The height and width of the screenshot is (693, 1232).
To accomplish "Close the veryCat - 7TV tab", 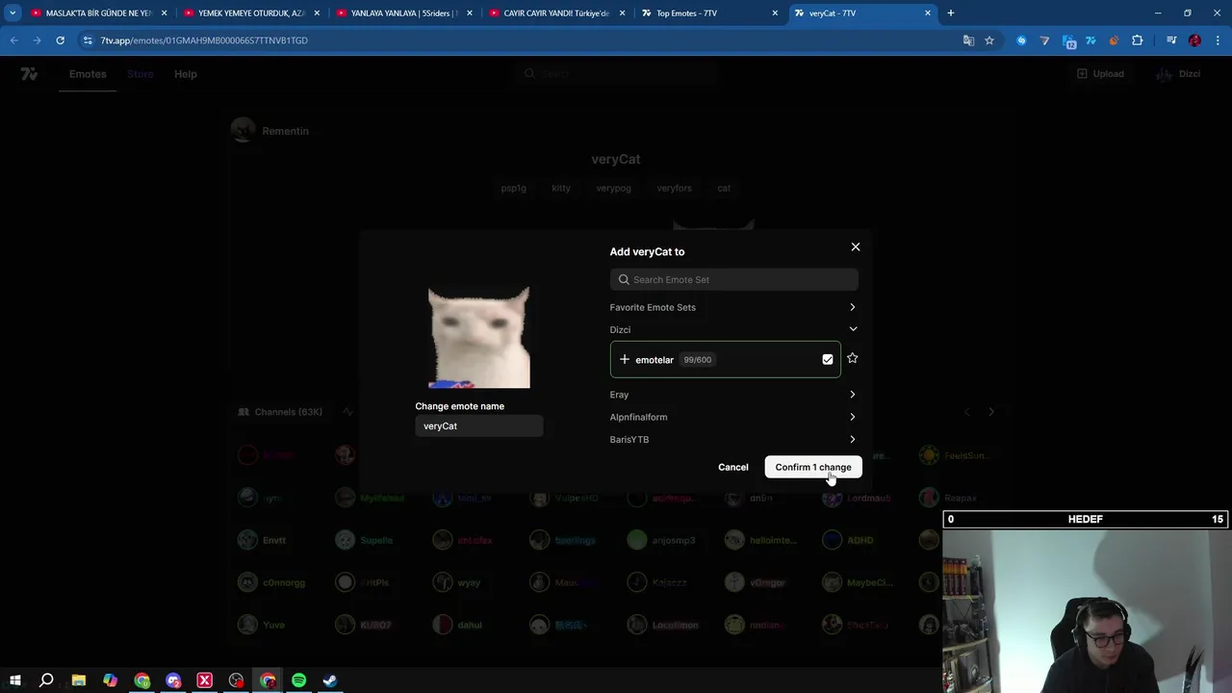I will click(x=928, y=13).
